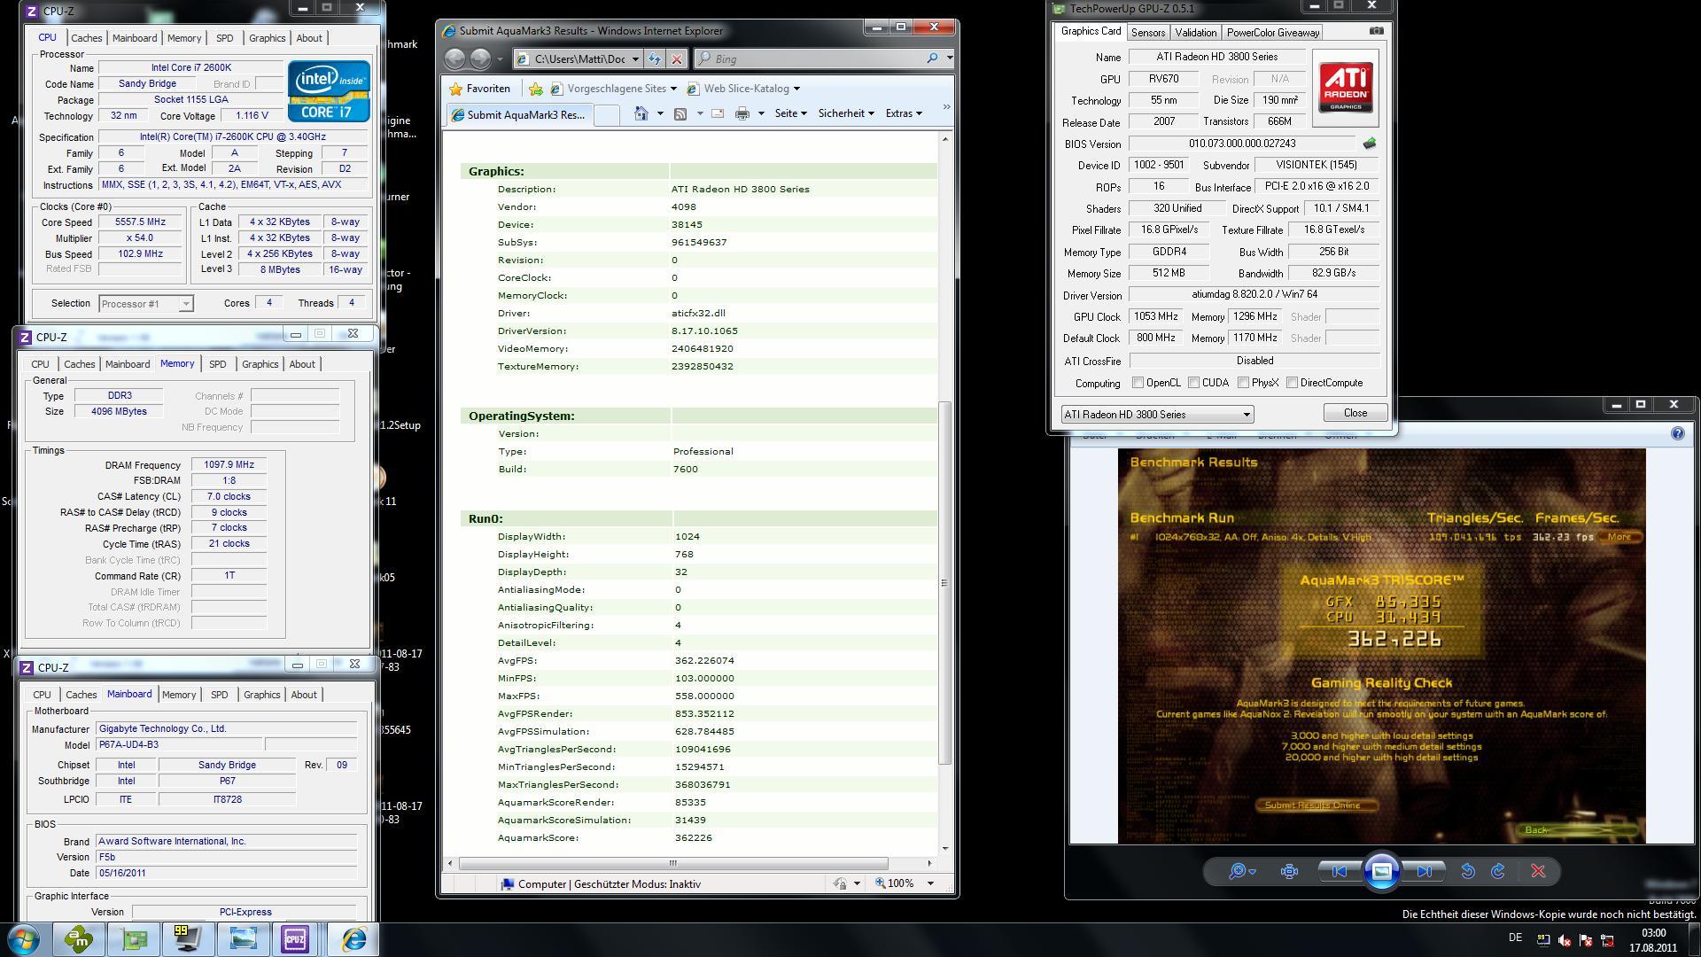This screenshot has width=1701, height=957.
Task: Open the Processor #1 selection dropdown
Action: click(146, 304)
